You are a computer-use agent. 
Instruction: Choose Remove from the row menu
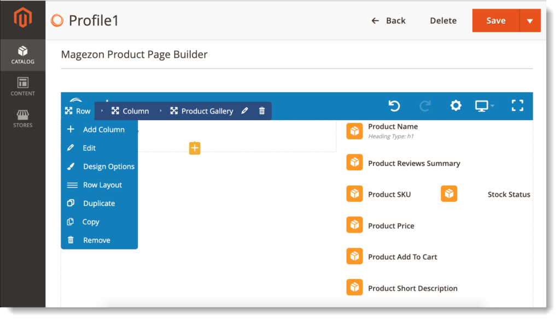(100, 240)
